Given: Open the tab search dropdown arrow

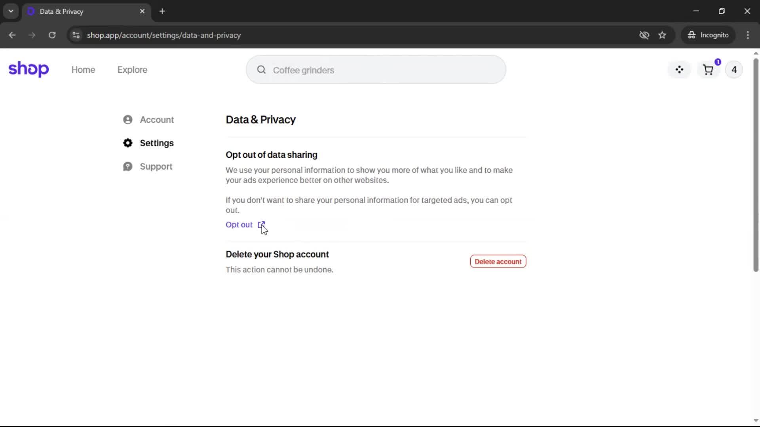Looking at the screenshot, I should click(x=11, y=11).
